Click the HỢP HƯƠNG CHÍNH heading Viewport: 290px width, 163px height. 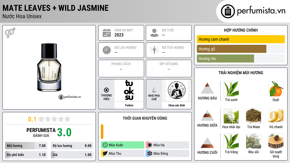pyautogui.click(x=241, y=30)
